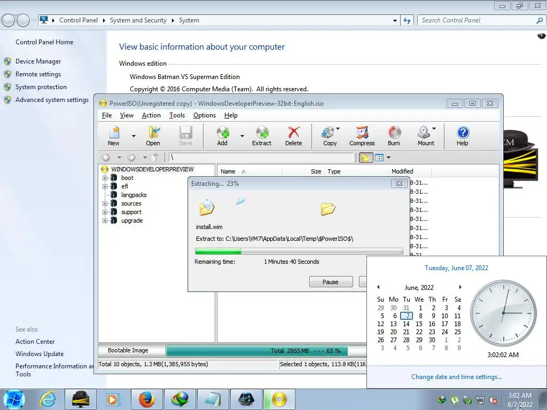Open PowerISO Help toolbar icon

click(463, 136)
